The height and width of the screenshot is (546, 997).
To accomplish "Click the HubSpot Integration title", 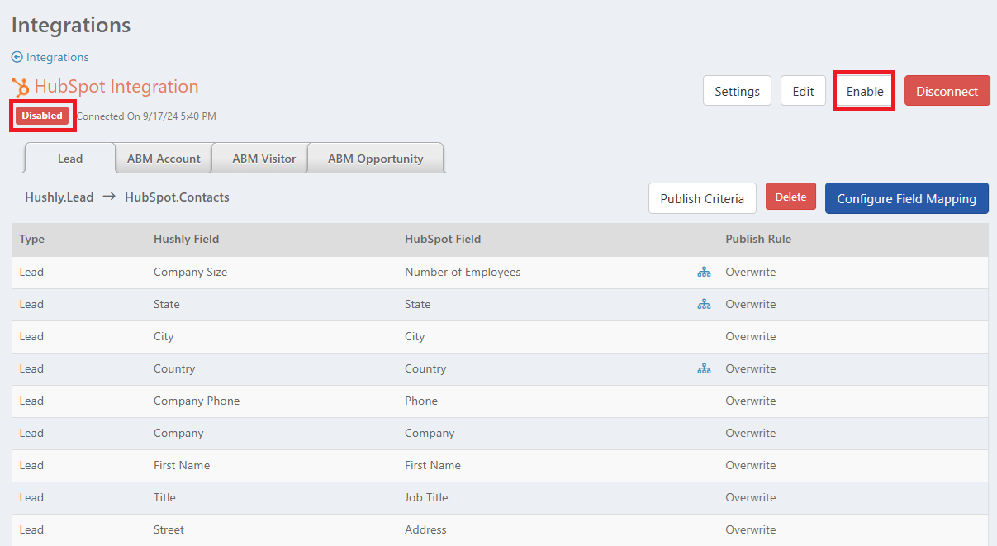I will tap(116, 87).
